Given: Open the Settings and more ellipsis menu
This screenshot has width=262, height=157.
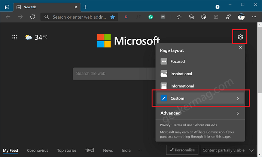Looking at the screenshot, I should 254,17.
